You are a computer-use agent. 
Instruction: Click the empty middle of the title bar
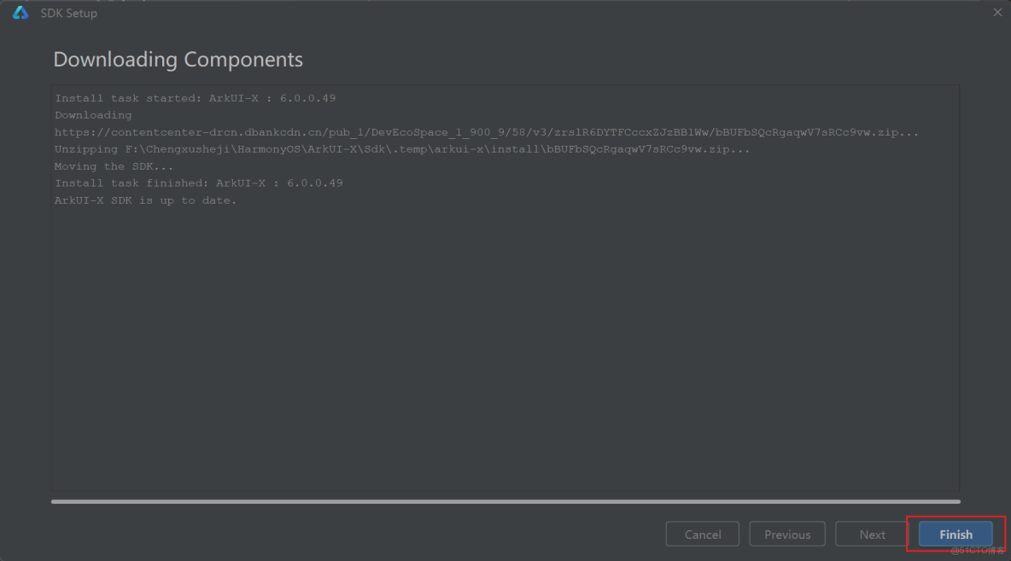pyautogui.click(x=512, y=13)
